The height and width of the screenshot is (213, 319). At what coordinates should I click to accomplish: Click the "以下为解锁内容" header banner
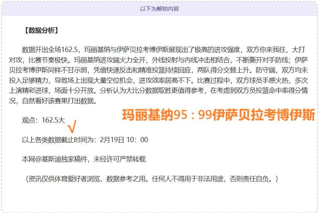pos(159,9)
